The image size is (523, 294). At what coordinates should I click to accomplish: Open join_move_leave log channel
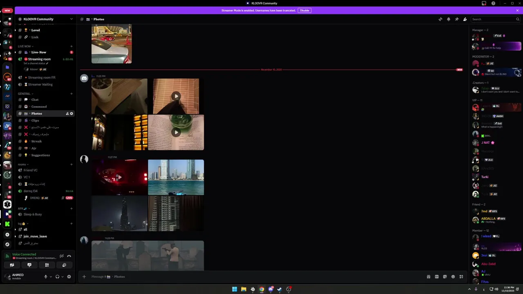coord(45,236)
